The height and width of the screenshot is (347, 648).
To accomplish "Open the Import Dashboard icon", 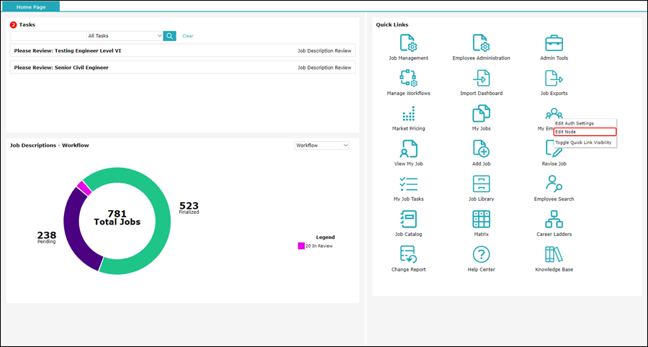I will (x=481, y=78).
